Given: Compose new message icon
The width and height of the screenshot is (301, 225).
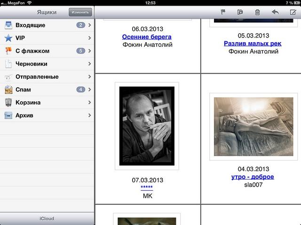Looking at the screenshot, I should (293, 12).
